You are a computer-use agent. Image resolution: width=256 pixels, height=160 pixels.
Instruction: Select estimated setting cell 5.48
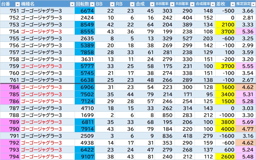pos(245,157)
